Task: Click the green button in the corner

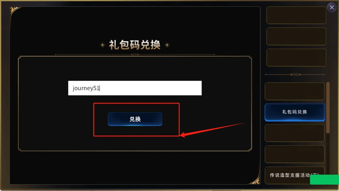Action: click(324, 180)
